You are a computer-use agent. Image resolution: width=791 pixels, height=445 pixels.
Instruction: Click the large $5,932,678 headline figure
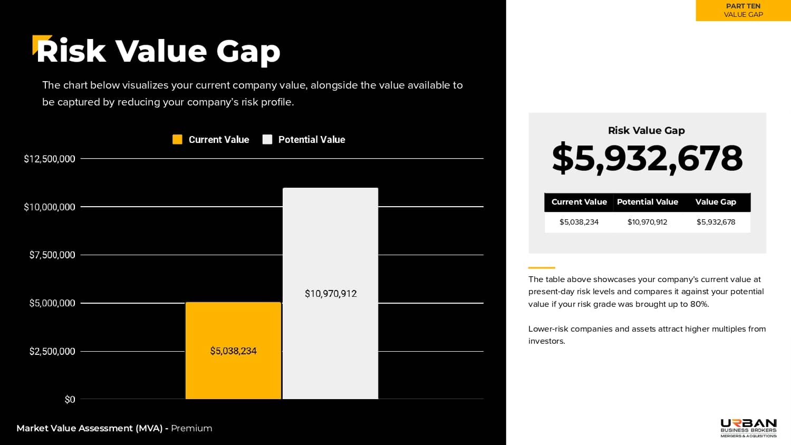click(647, 158)
